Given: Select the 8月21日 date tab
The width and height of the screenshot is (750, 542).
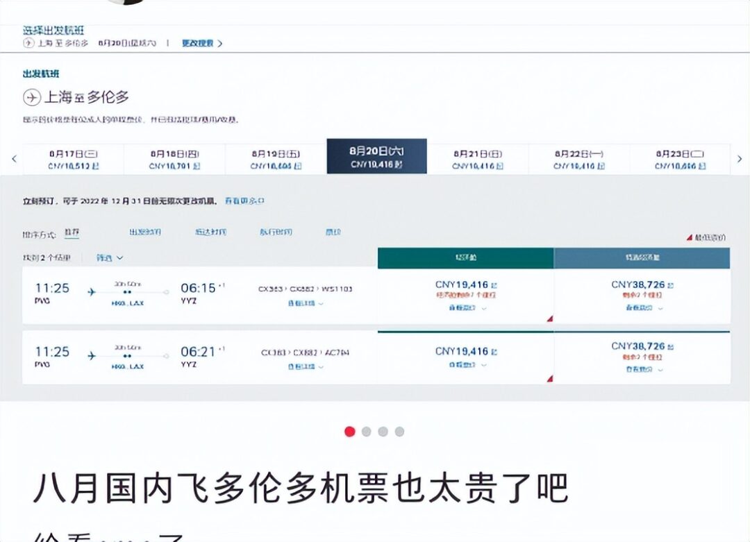Looking at the screenshot, I should pyautogui.click(x=477, y=159).
